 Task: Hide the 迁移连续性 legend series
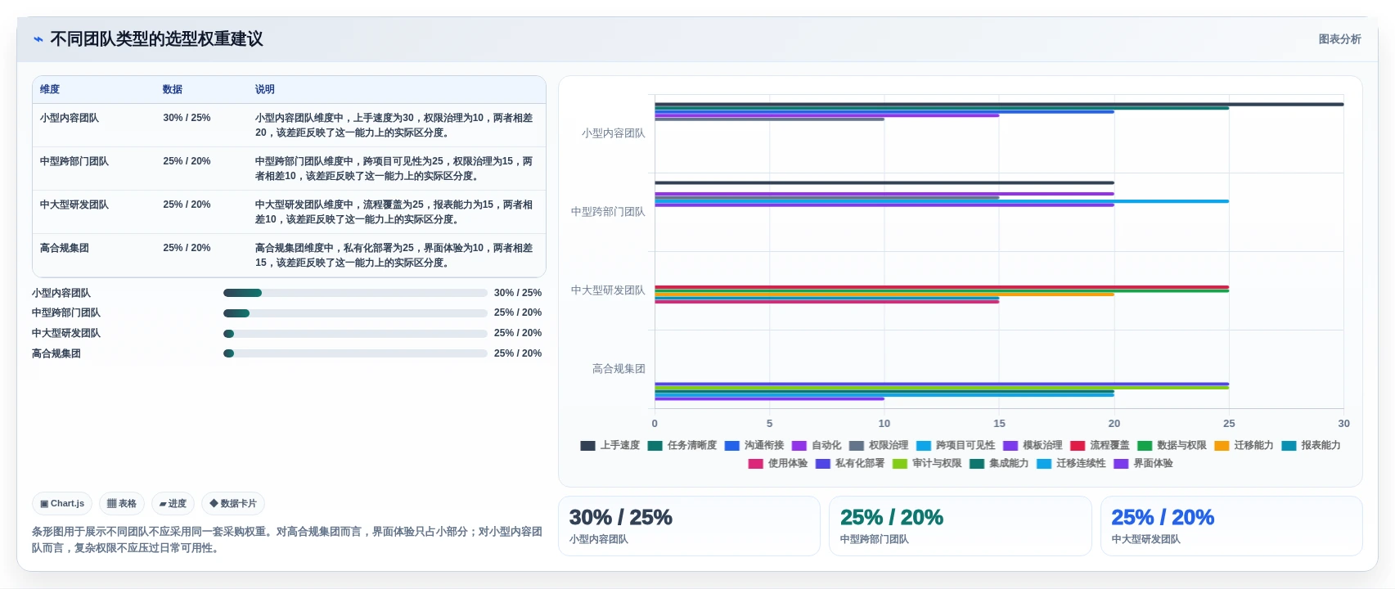click(1070, 464)
